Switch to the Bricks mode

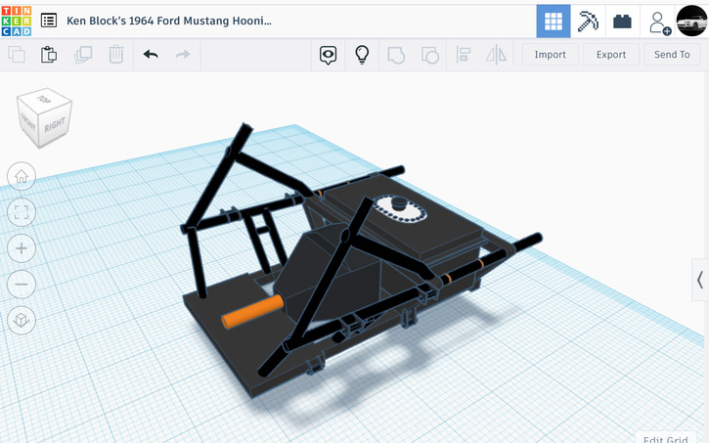click(623, 21)
